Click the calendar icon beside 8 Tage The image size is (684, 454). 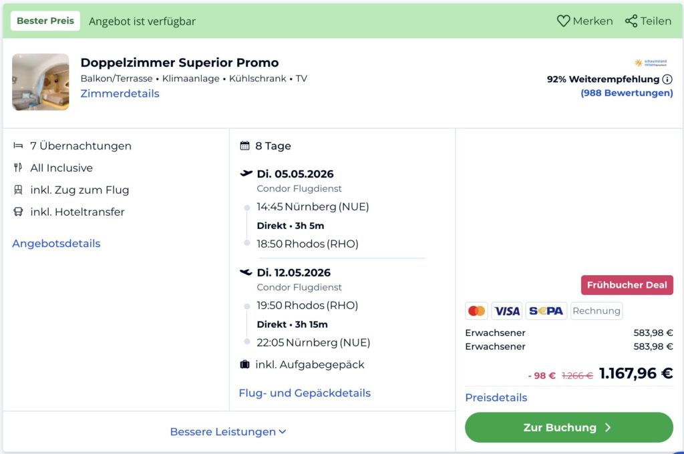244,145
